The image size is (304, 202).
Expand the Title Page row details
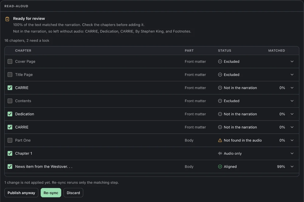coord(292,75)
